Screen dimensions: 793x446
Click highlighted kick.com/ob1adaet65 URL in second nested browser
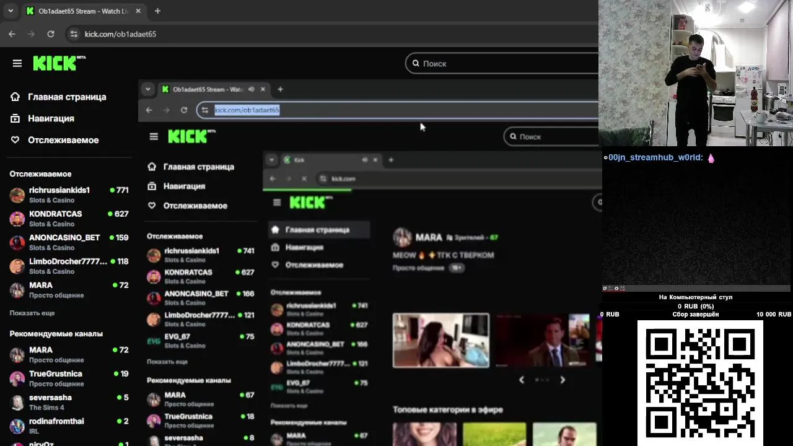coord(247,110)
